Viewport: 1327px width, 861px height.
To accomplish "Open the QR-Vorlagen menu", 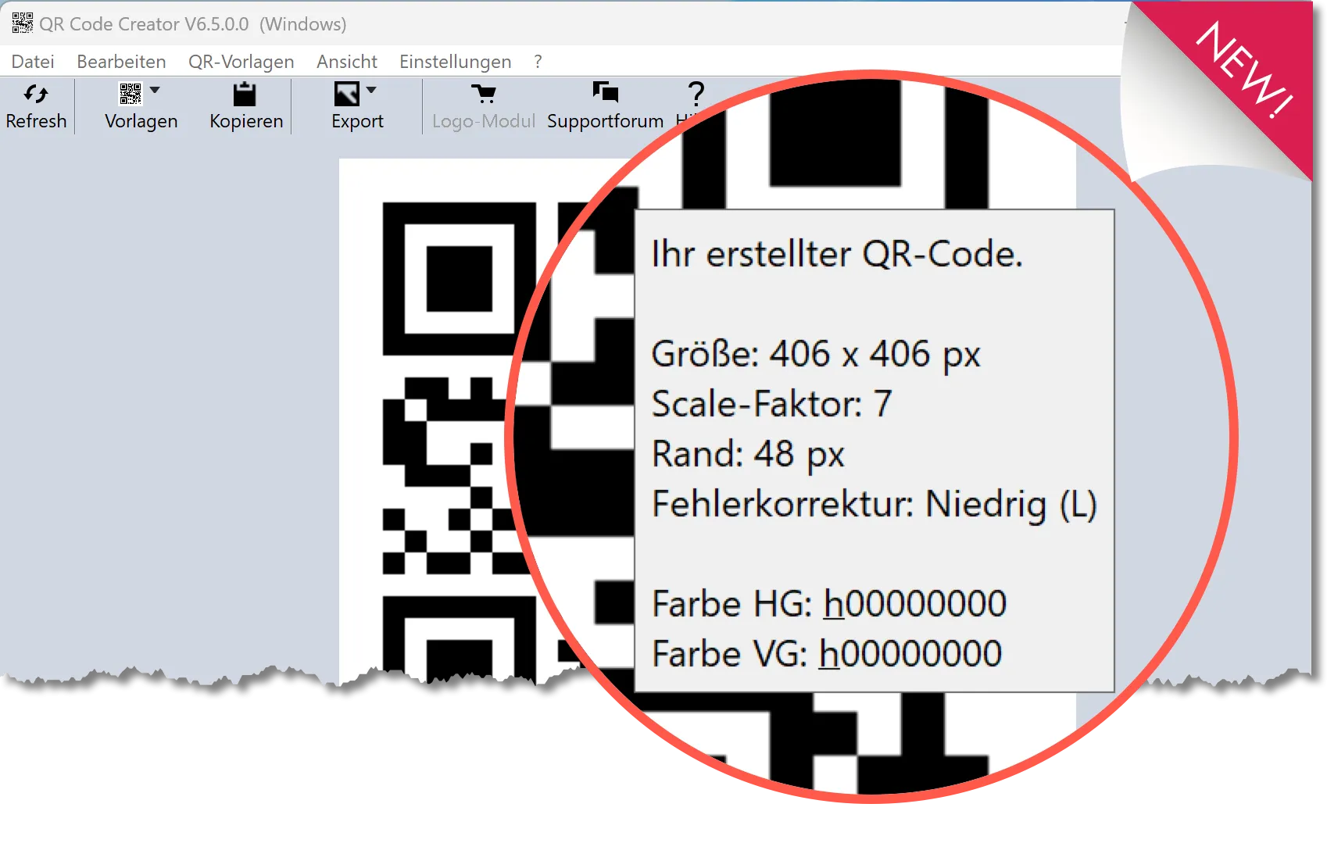I will 241,62.
